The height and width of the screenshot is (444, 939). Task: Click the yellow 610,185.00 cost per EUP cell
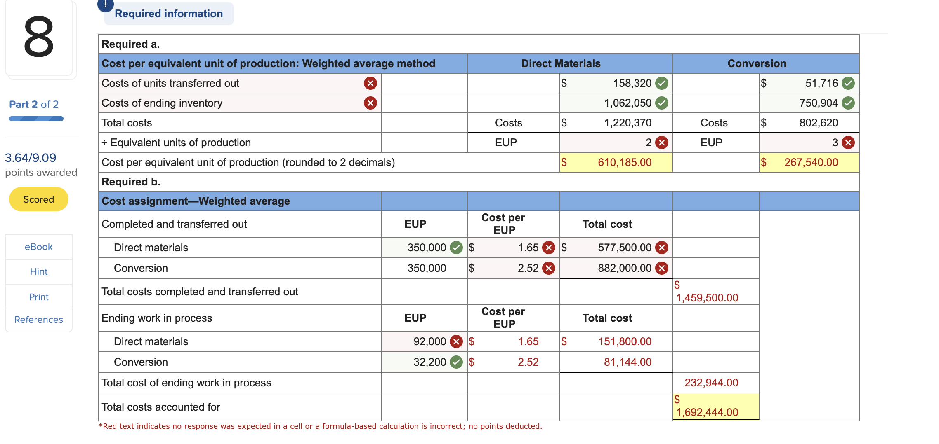pos(616,162)
